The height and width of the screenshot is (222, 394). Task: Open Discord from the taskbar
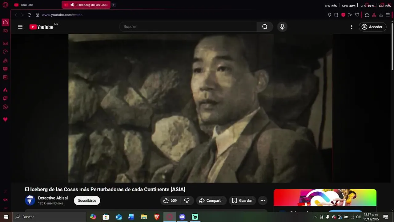pyautogui.click(x=182, y=217)
